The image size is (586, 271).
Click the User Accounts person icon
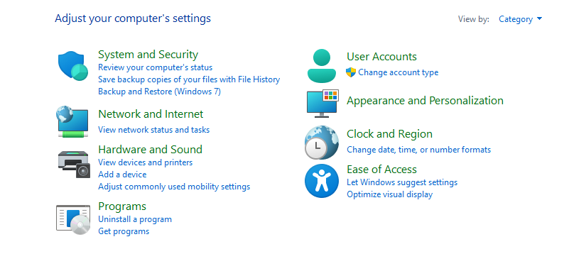click(322, 66)
